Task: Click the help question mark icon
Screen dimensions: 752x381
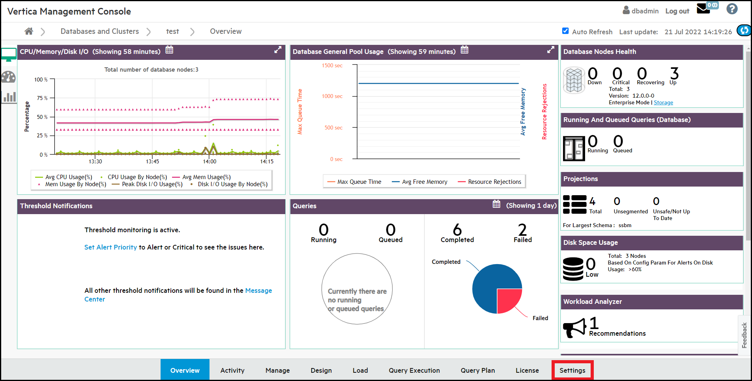Action: (732, 9)
